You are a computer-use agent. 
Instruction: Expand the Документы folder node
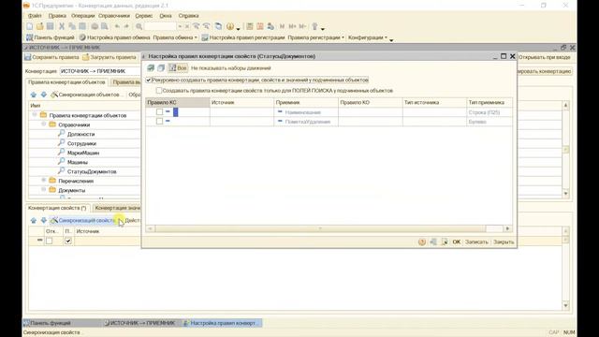[x=44, y=189]
